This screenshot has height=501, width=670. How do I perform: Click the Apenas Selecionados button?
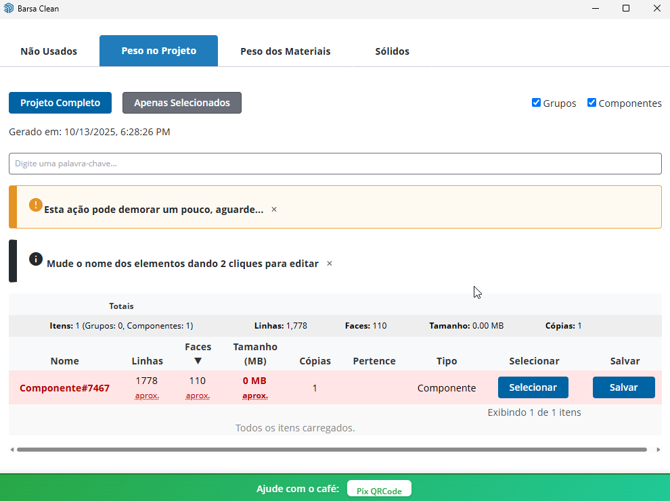[x=181, y=103]
